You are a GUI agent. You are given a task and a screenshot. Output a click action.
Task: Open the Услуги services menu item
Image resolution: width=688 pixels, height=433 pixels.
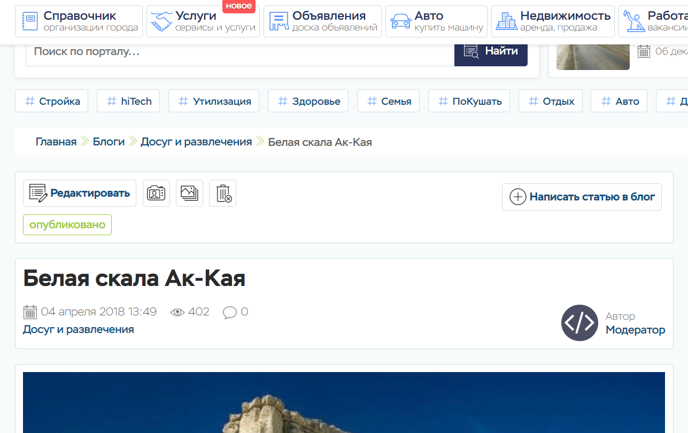click(203, 21)
